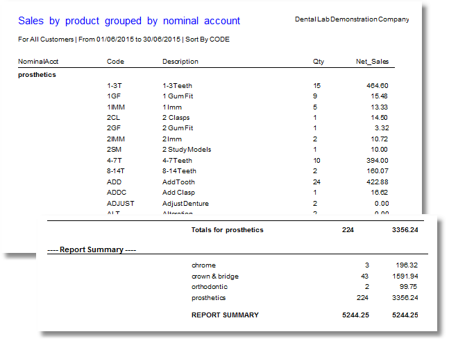Click the description 'Adjust Denture'

185,203
